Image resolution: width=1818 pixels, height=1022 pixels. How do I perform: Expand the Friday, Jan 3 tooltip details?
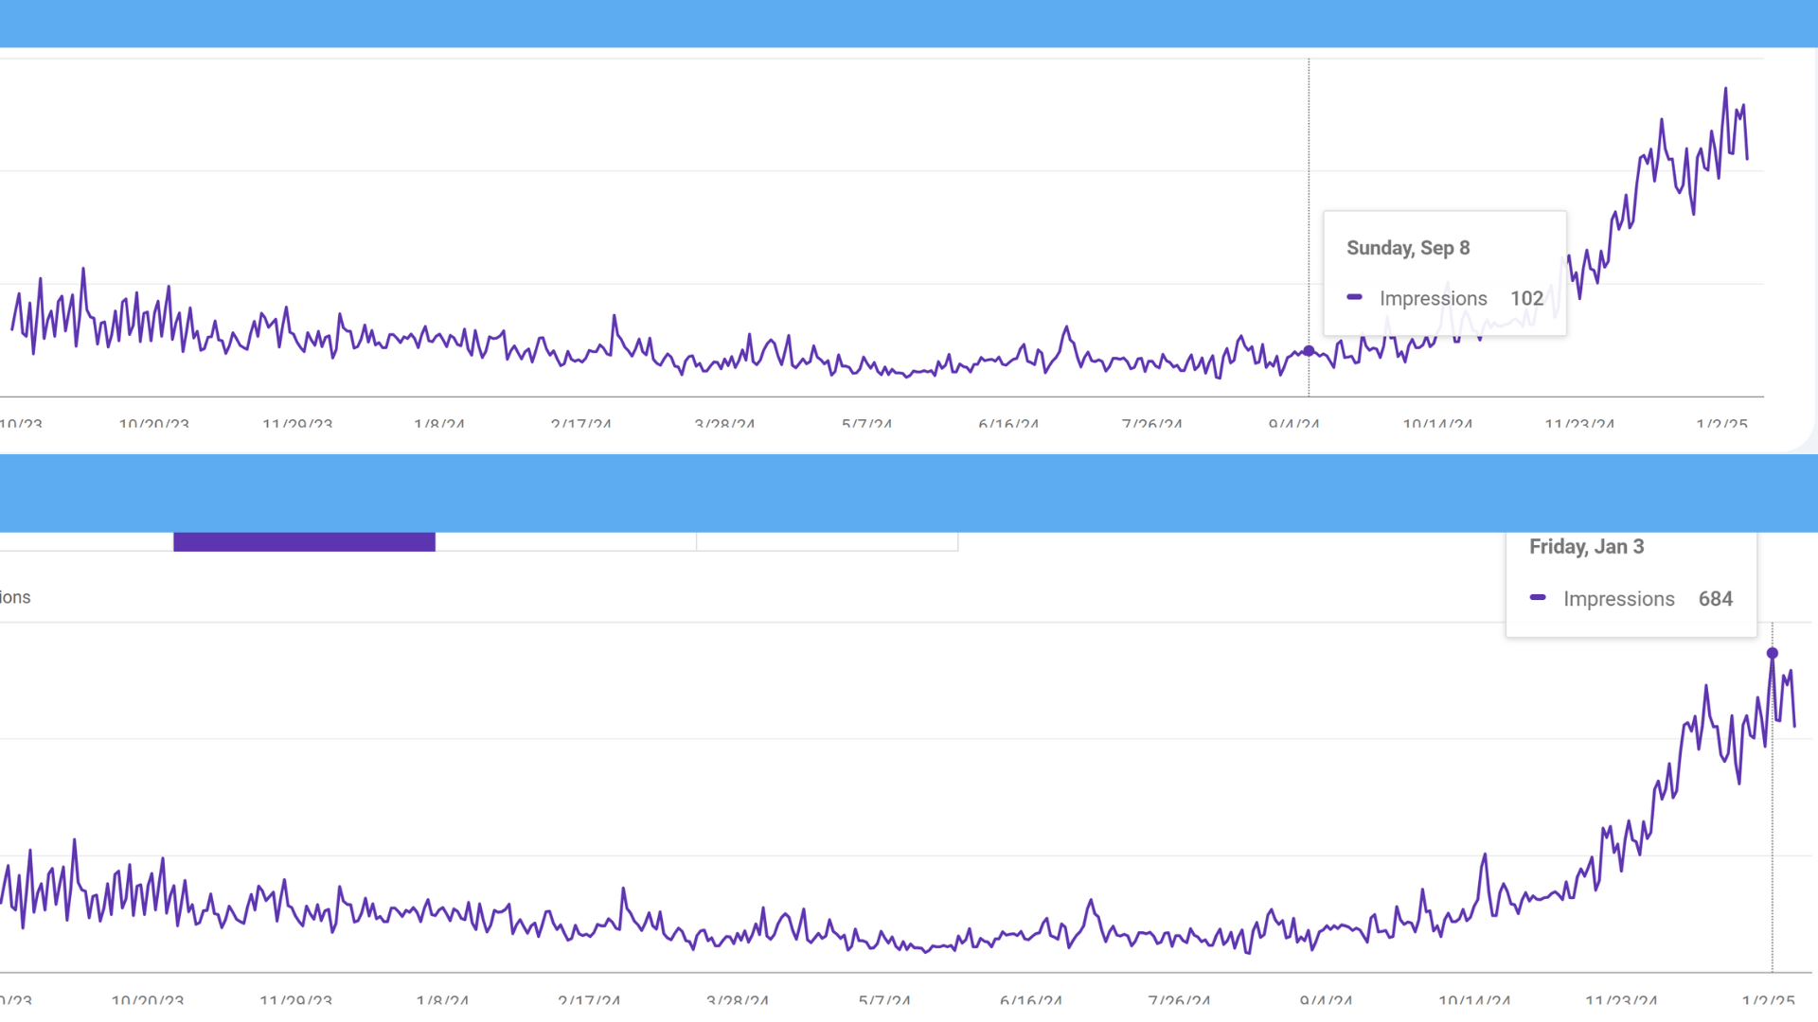pos(1587,546)
